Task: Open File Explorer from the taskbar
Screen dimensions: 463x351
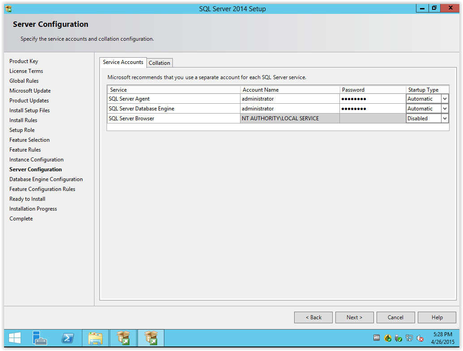Action: (95, 338)
